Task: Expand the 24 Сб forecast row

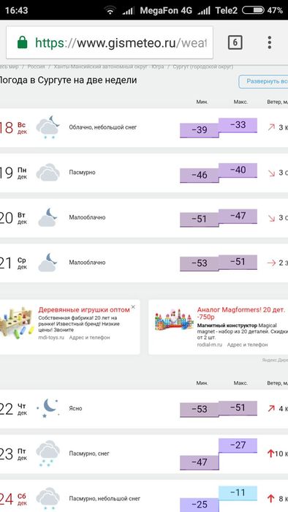Action: [x=144, y=497]
